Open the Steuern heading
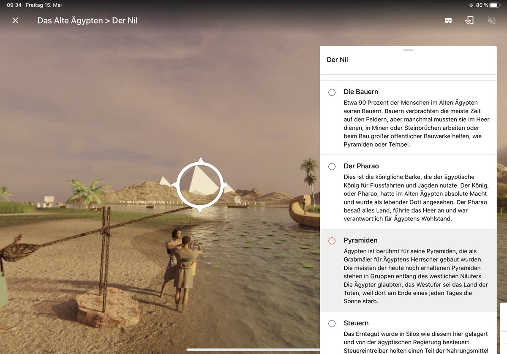Screen dimensions: 507x354 pyautogui.click(x=356, y=323)
